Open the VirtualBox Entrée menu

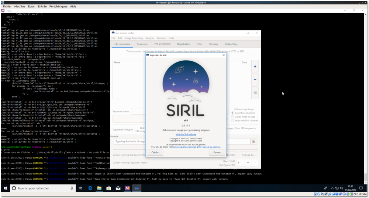click(x=42, y=6)
